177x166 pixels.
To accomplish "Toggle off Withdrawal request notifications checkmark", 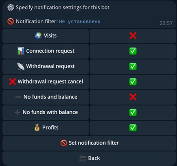I will coord(133,67).
